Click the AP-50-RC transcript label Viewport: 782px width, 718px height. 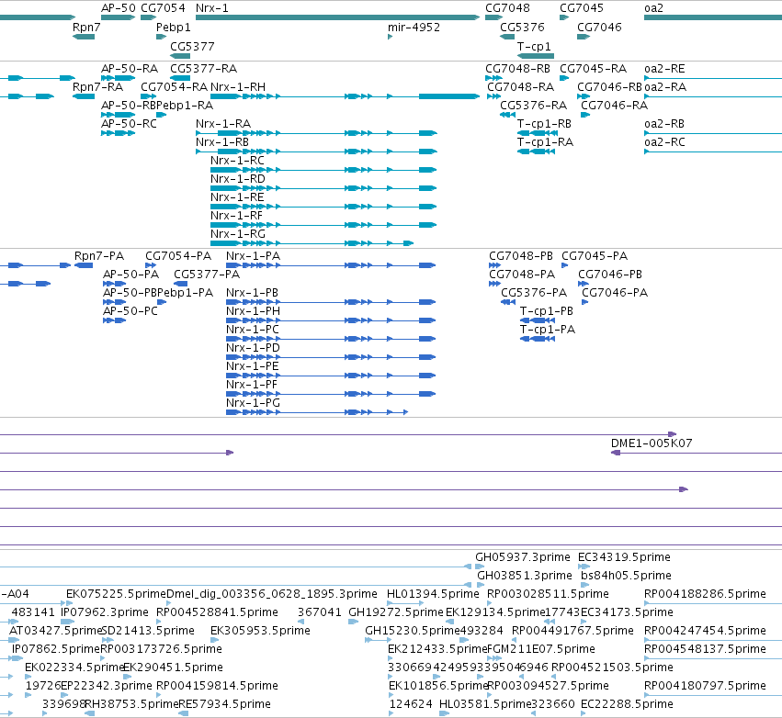(129, 124)
